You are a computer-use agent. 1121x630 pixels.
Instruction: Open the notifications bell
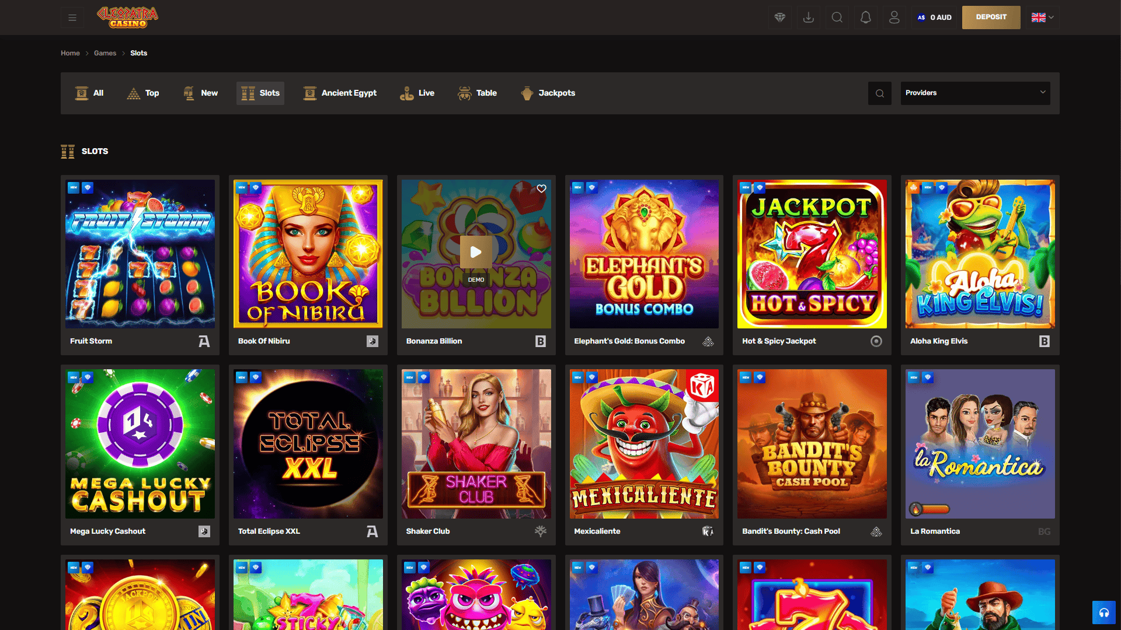pos(865,17)
